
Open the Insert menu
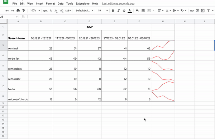pyautogui.click(x=39, y=4)
